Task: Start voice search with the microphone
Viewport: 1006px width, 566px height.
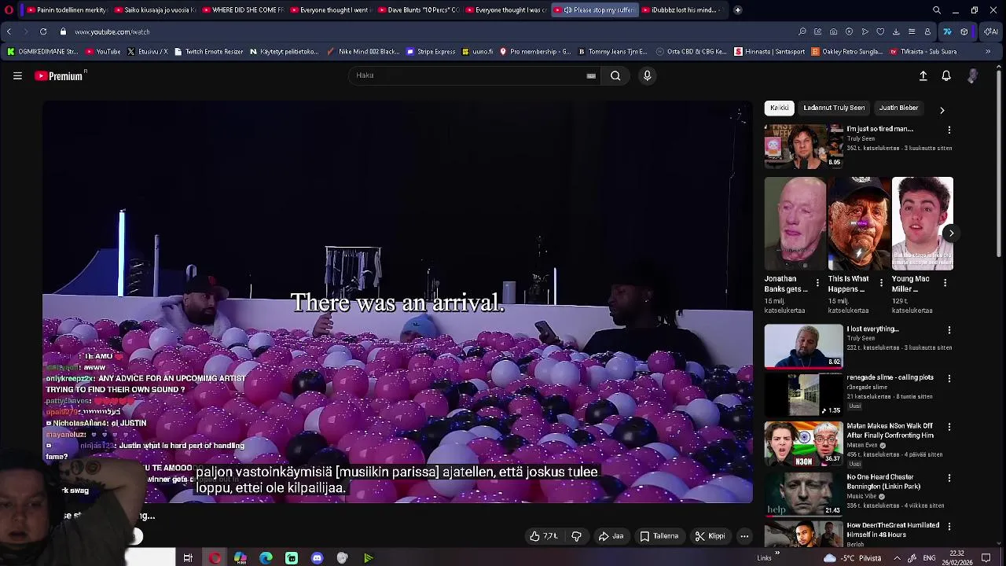Action: point(647,75)
